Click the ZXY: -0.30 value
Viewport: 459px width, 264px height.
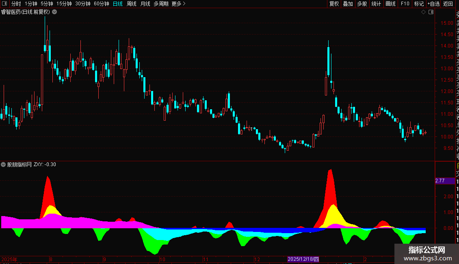[45, 164]
